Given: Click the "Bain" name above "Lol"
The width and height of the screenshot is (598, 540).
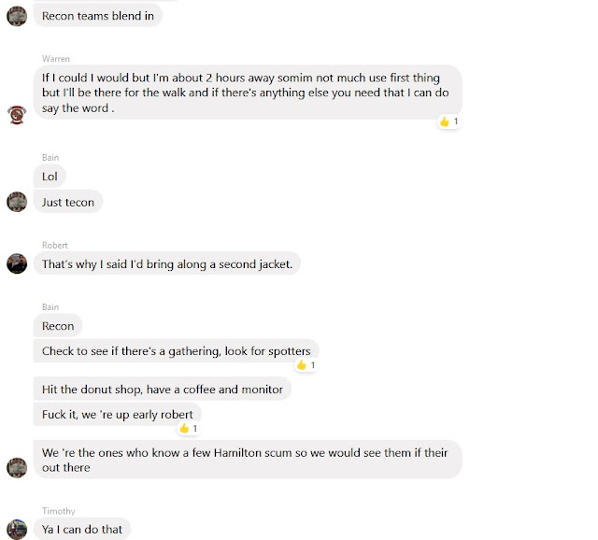Looking at the screenshot, I should tap(50, 157).
